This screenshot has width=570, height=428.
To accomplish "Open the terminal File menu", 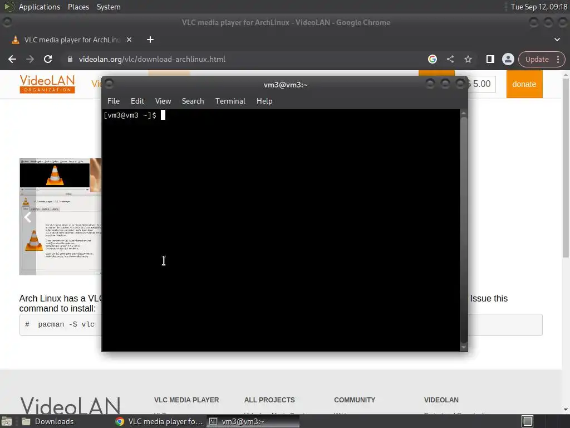I will pyautogui.click(x=114, y=101).
